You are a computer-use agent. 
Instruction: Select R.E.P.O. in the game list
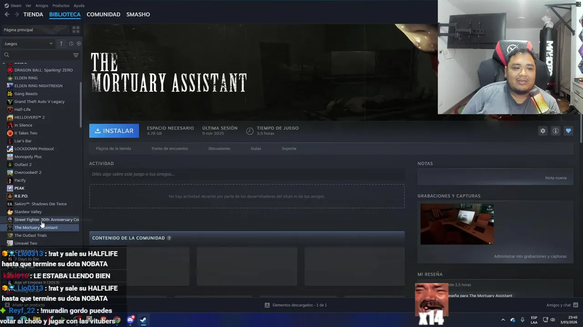(21, 196)
